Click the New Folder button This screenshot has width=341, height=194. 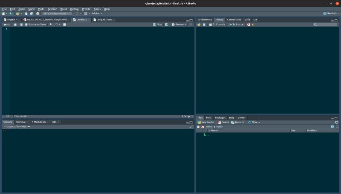pos(206,122)
